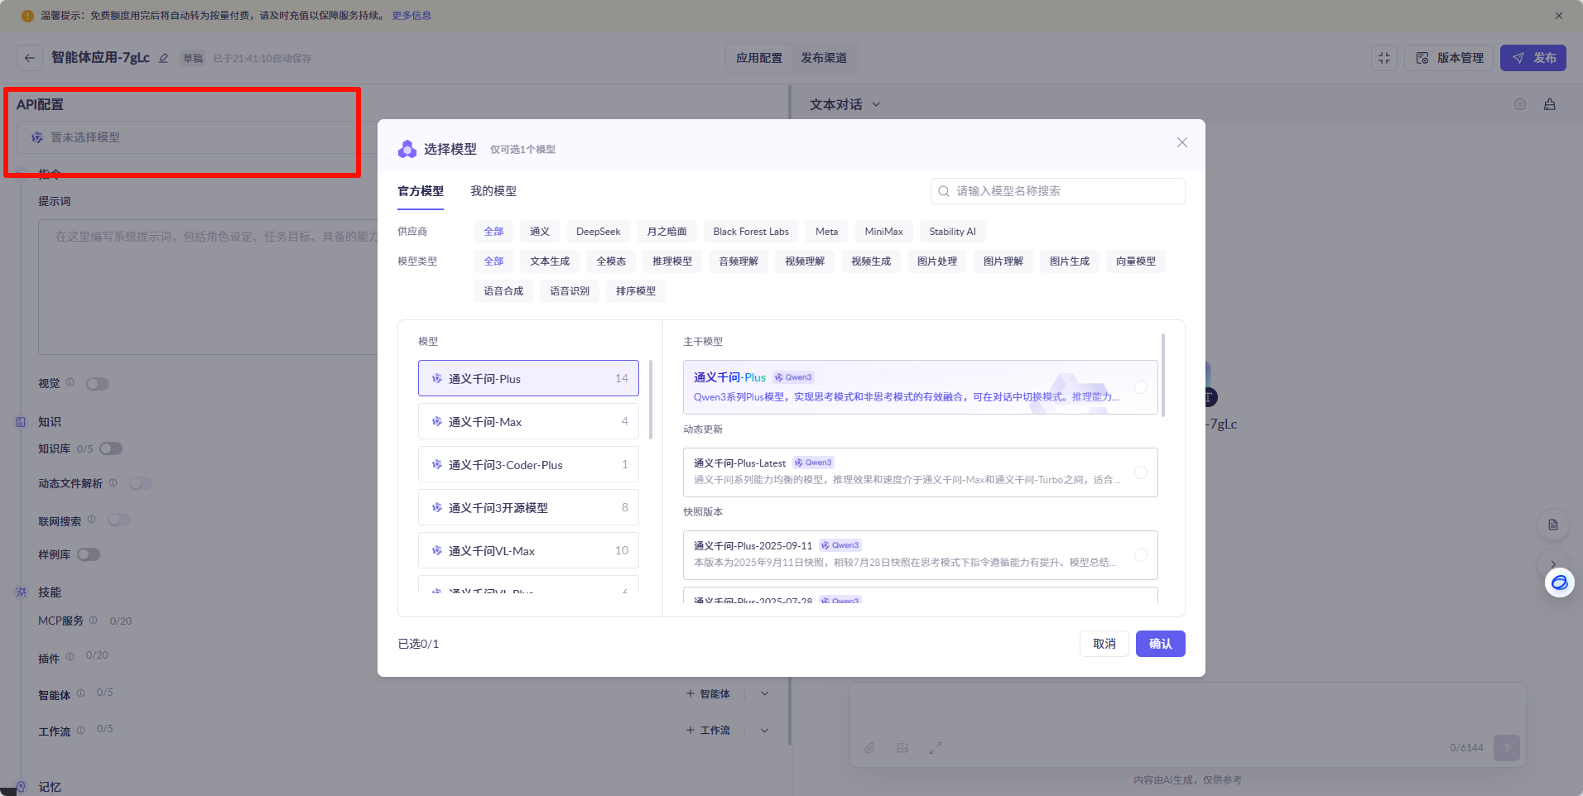Select the radio button for 通义千问-Plus
1583x796 pixels.
(x=1141, y=387)
